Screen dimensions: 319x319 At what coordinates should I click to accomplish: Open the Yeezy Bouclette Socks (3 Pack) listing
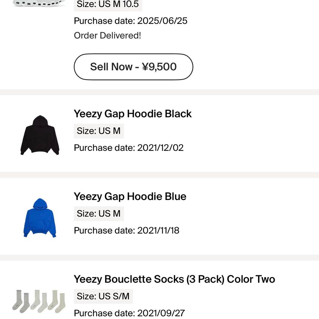click(174, 279)
